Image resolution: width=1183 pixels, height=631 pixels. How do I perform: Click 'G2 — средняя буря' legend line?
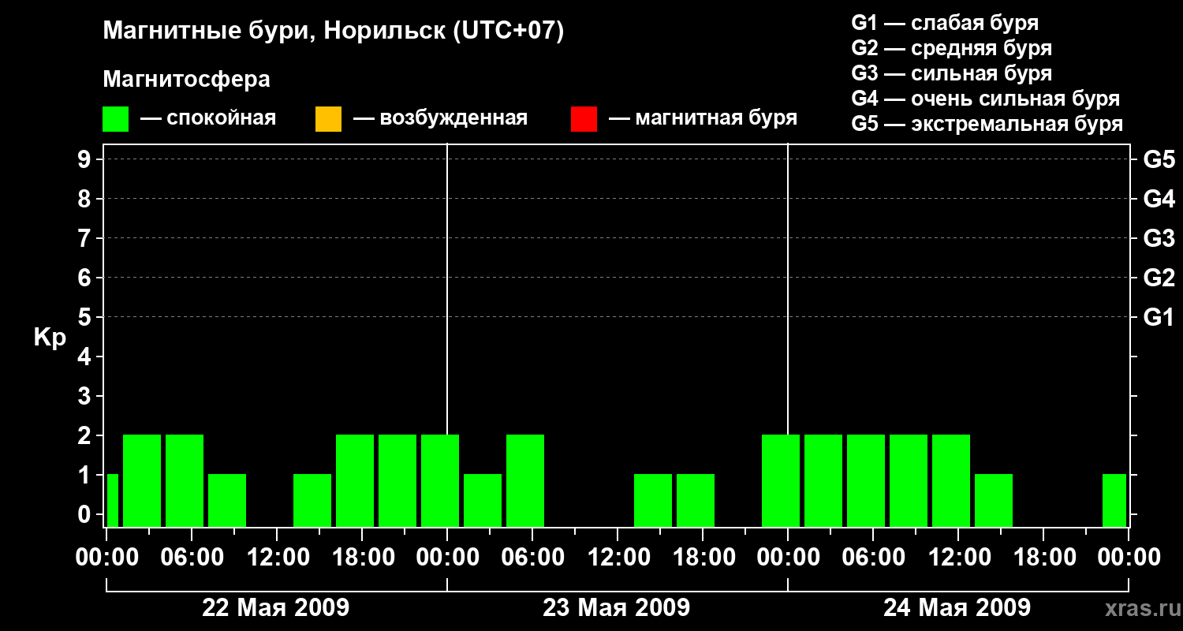(x=952, y=48)
